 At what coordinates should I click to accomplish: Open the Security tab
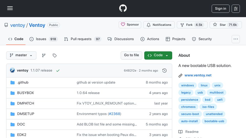pyautogui.click(x=202, y=39)
